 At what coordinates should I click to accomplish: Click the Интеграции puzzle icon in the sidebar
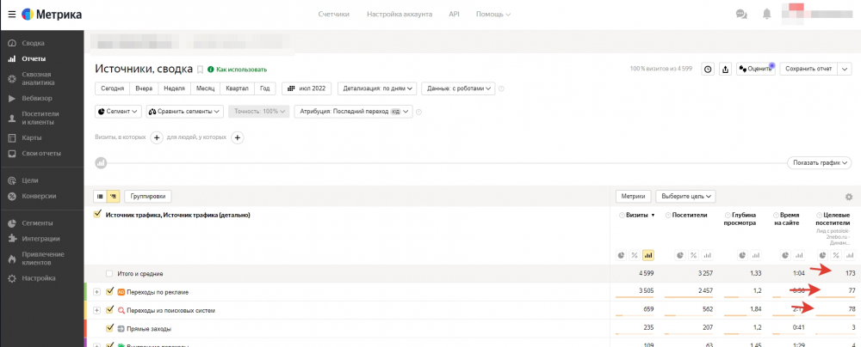click(x=11, y=239)
